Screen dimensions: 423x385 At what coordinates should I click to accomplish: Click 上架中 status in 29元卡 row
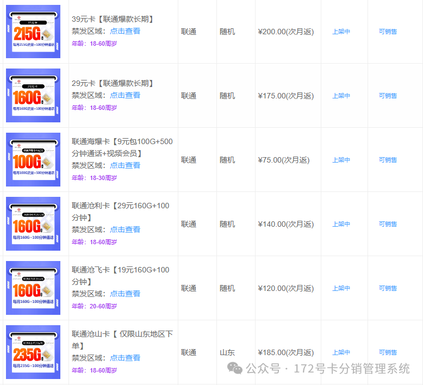click(x=341, y=96)
